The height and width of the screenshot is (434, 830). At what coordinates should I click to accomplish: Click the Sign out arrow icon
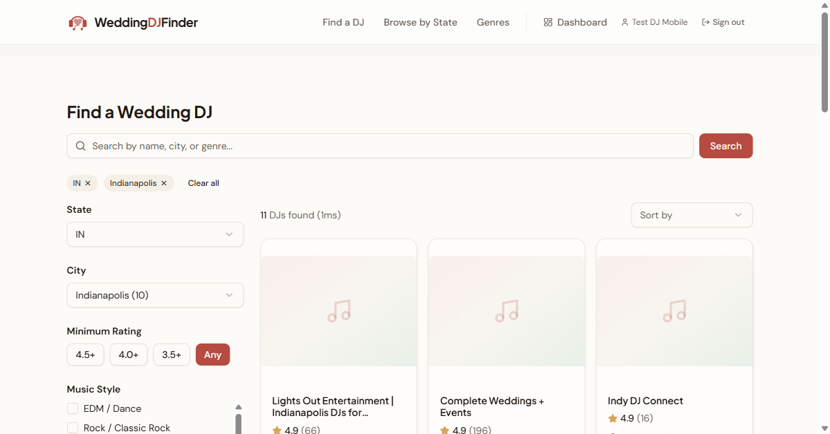coord(705,22)
